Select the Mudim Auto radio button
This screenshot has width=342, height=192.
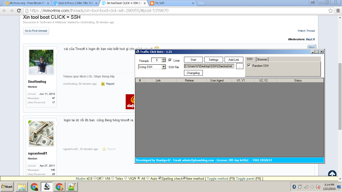(x=148, y=178)
